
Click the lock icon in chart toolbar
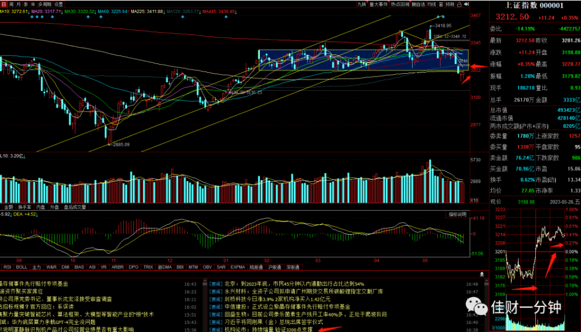coord(460,4)
